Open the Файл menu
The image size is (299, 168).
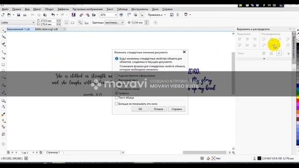[5, 9]
